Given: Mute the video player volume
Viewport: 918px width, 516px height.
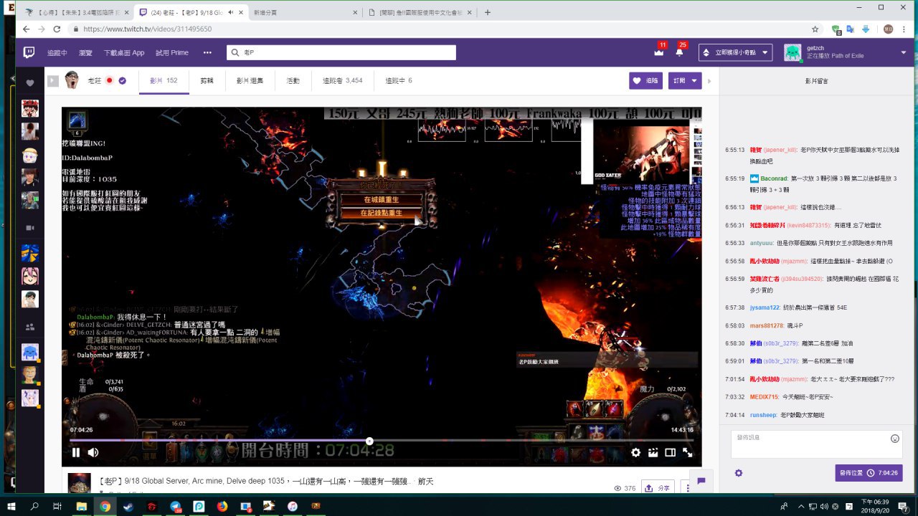Looking at the screenshot, I should [x=93, y=452].
